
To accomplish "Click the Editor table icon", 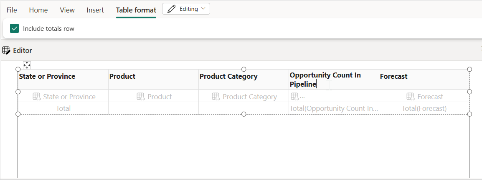I will click(6, 50).
